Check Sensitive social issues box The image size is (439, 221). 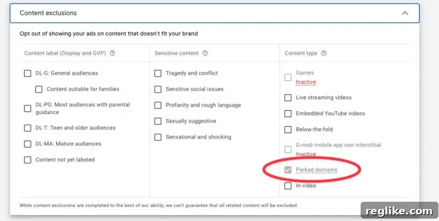click(158, 89)
